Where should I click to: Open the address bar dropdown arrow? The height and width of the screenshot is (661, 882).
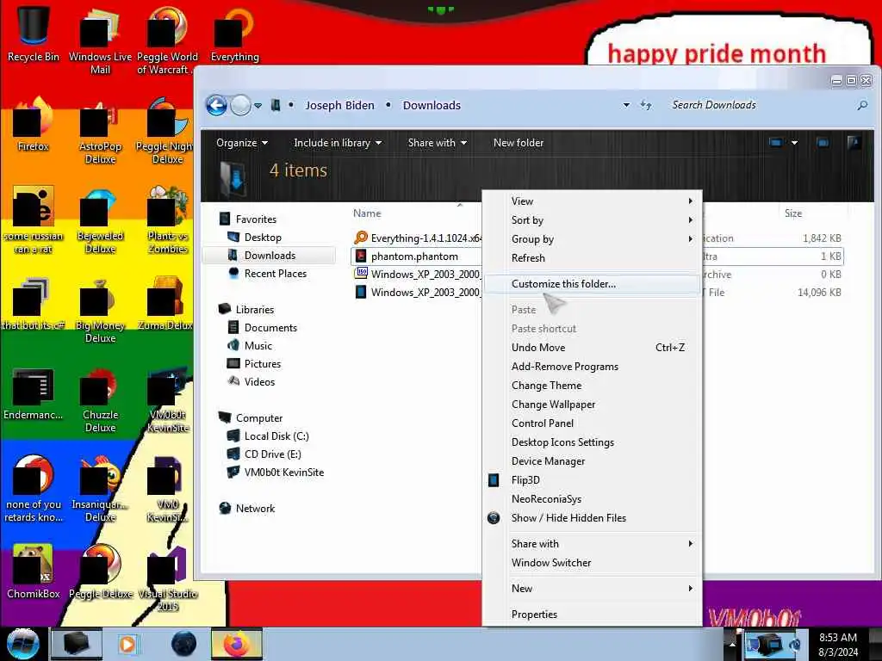[626, 105]
